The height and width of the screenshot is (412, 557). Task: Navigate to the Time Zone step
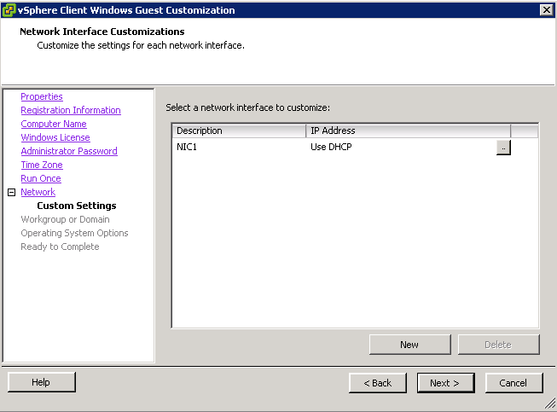pyautogui.click(x=42, y=165)
